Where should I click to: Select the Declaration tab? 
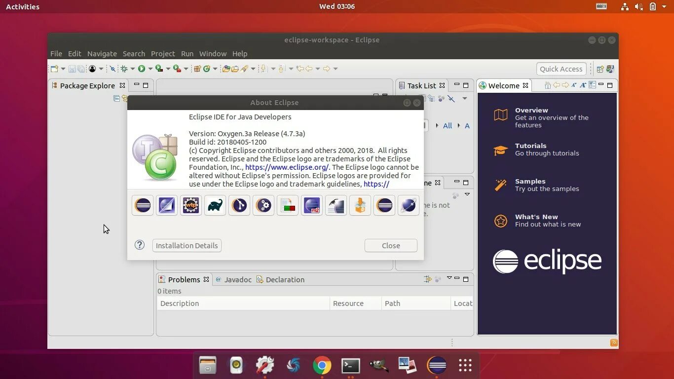[280, 279]
